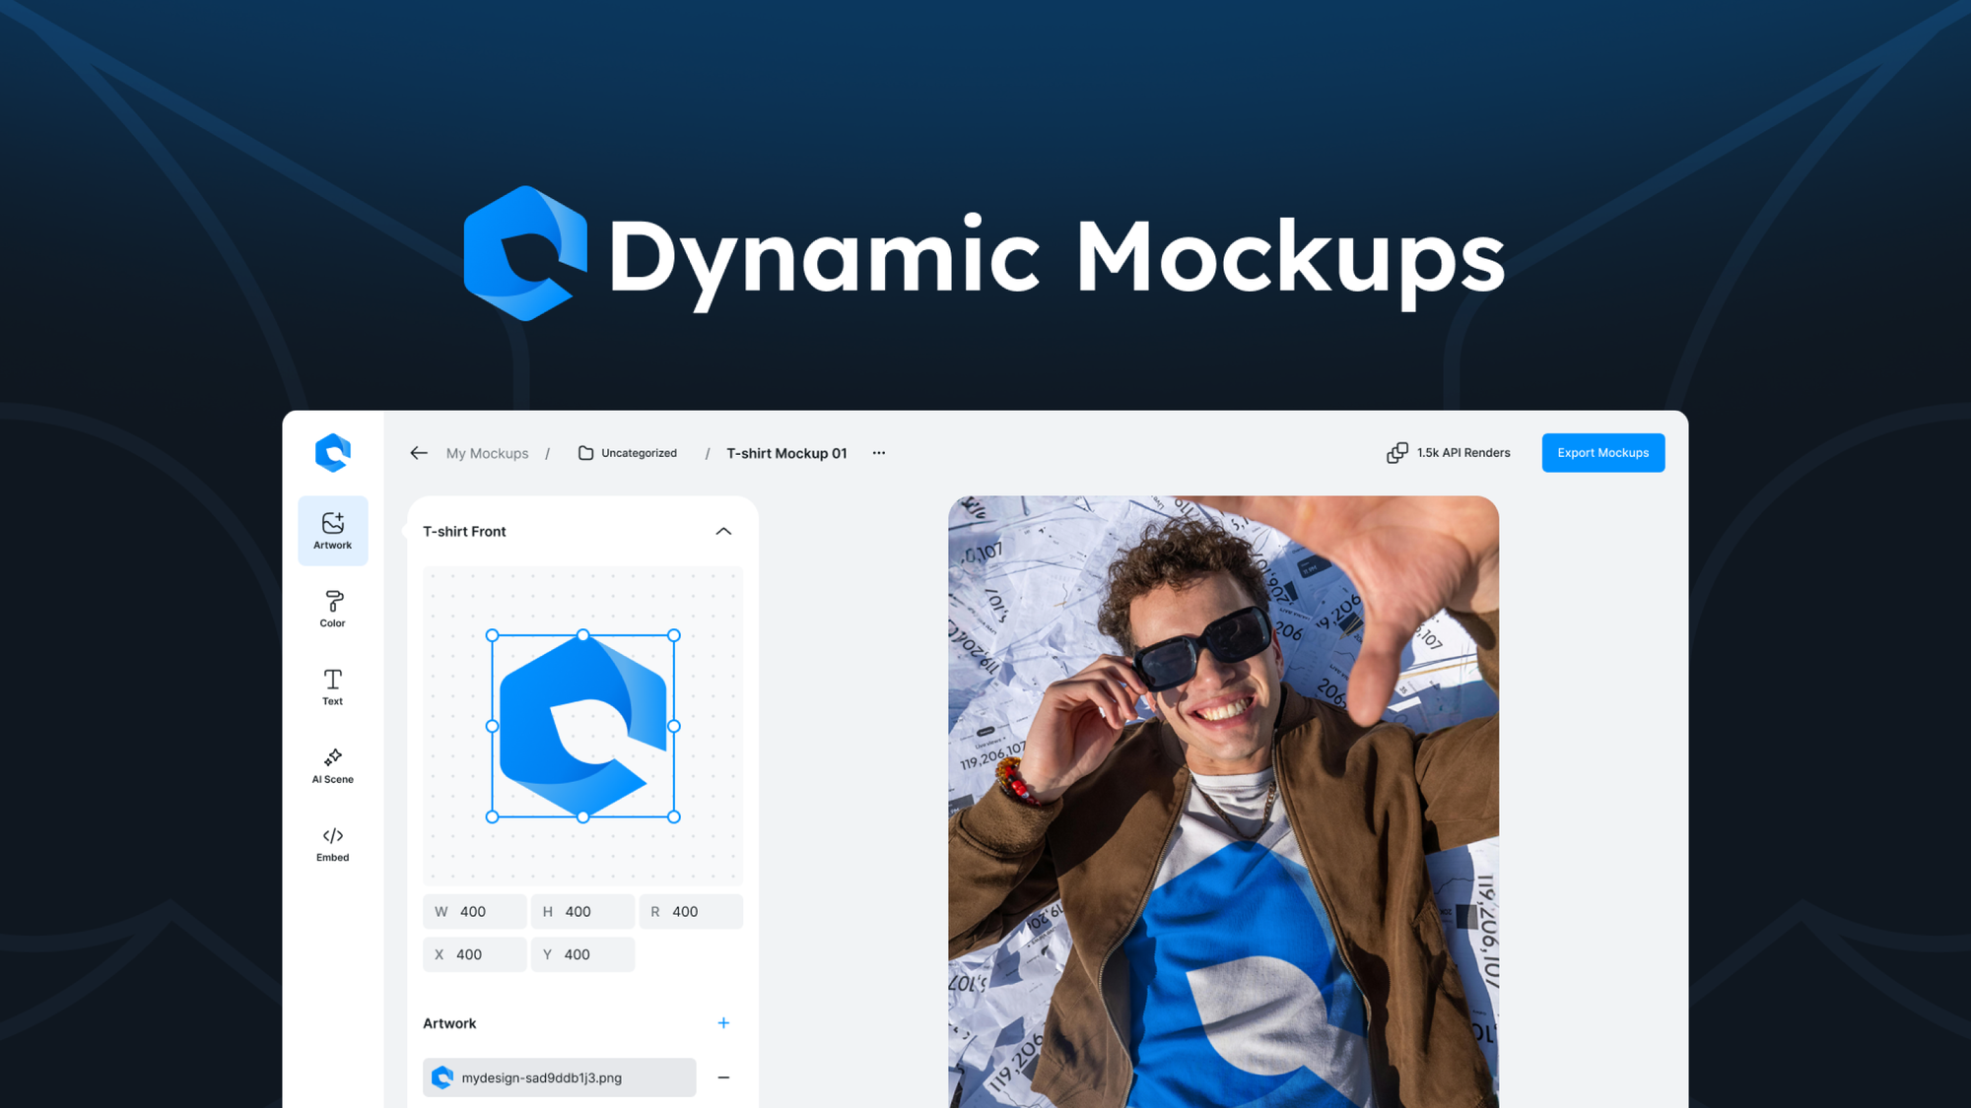Click the W width value field
Screen dimensions: 1971x1108
coord(474,911)
